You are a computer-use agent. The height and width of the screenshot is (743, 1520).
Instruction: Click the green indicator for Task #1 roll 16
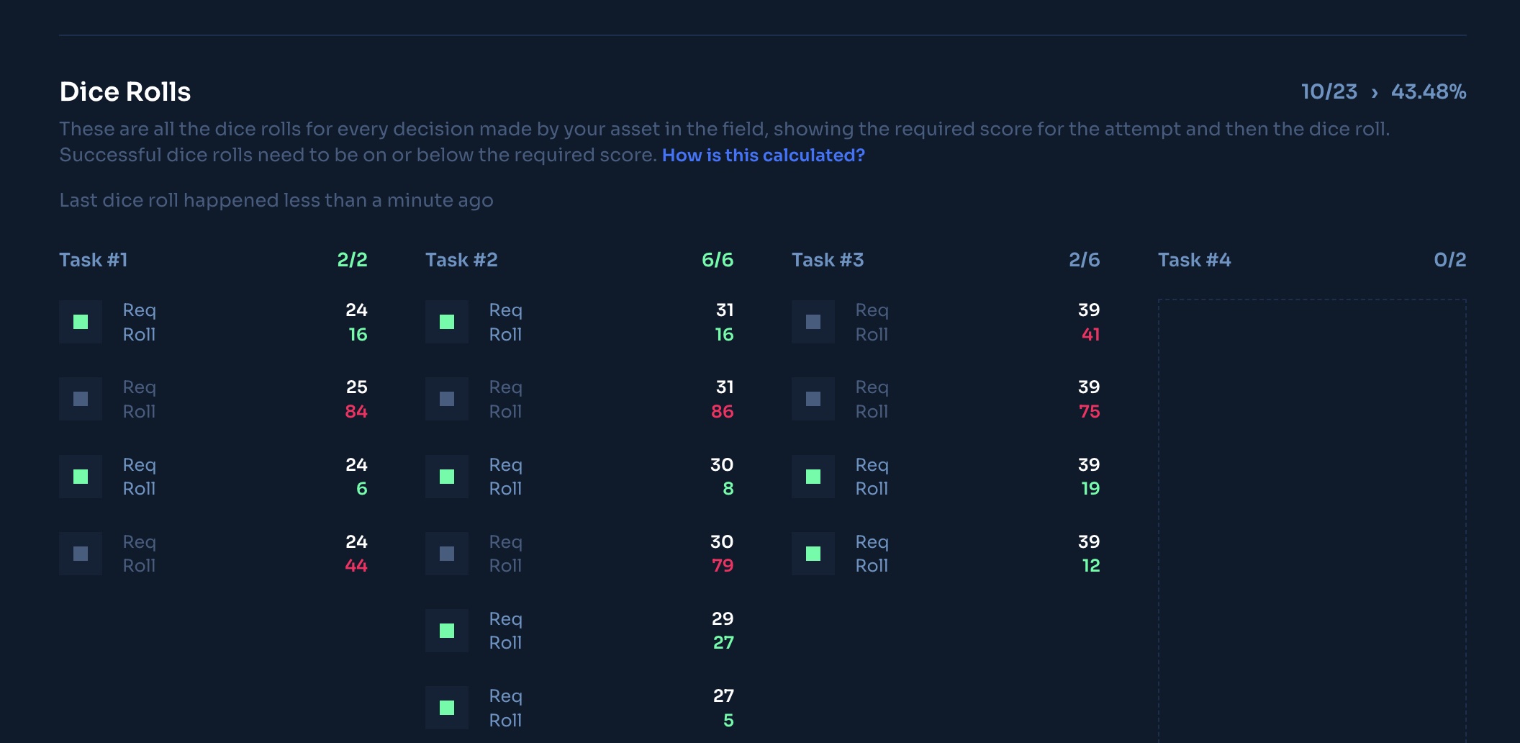pos(81,322)
